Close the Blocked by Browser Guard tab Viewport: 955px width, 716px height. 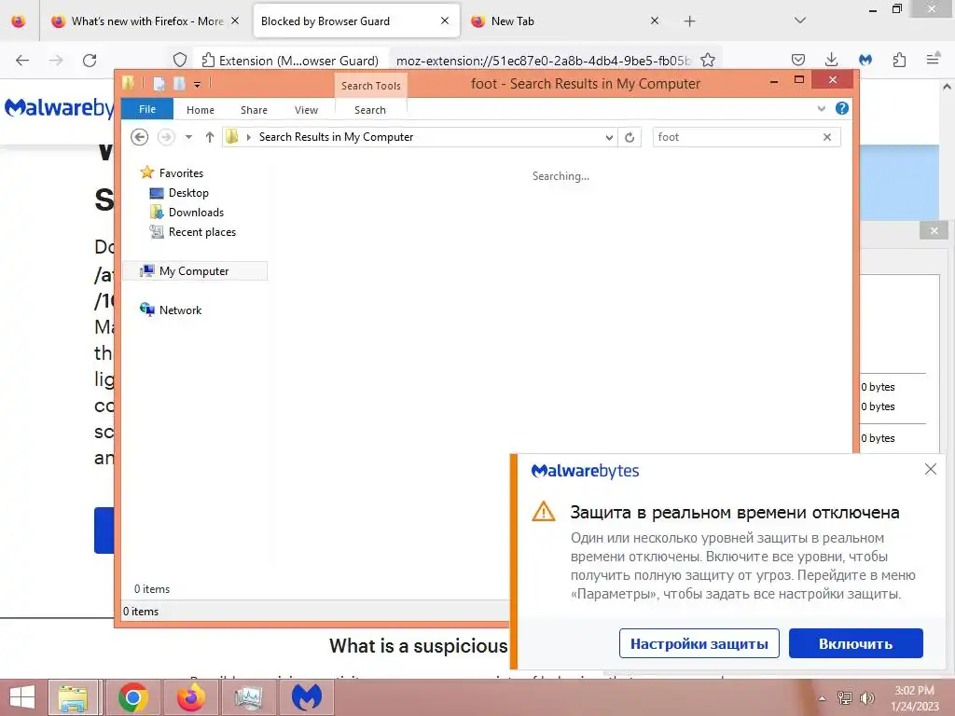coord(445,21)
